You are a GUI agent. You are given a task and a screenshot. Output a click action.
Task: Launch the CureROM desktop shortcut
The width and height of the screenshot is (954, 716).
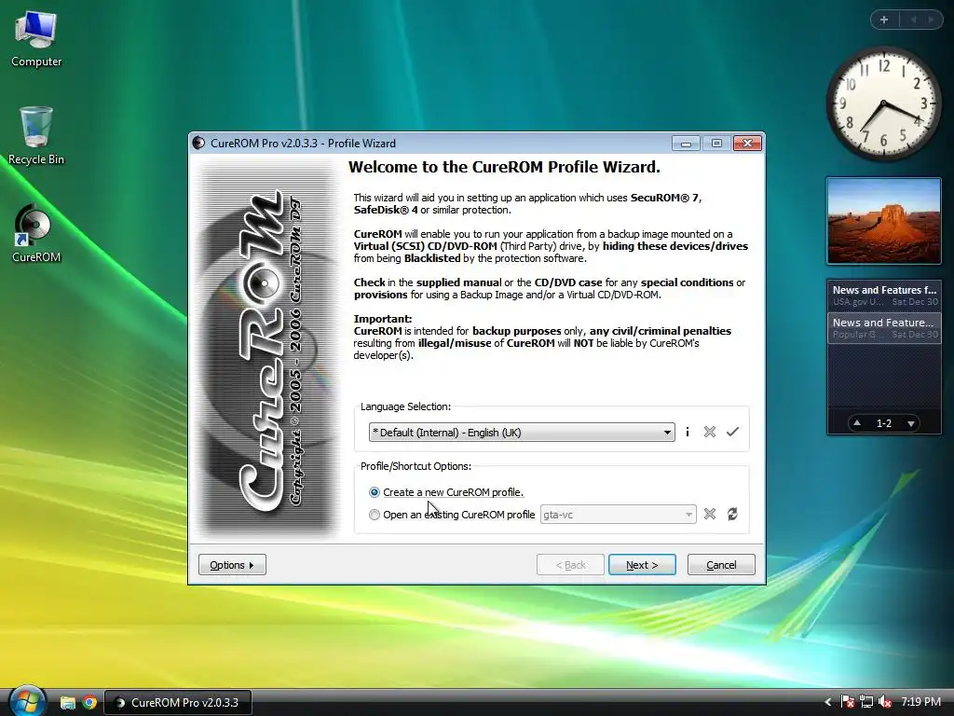36,234
